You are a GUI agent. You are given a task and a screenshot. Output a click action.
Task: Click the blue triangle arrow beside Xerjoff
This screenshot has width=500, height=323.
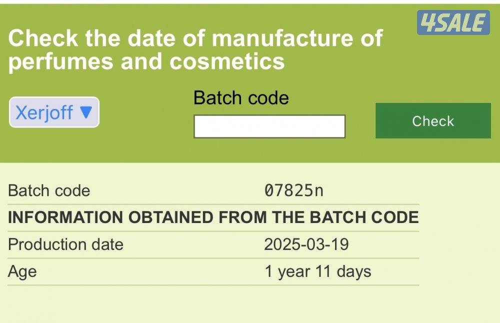pyautogui.click(x=86, y=112)
